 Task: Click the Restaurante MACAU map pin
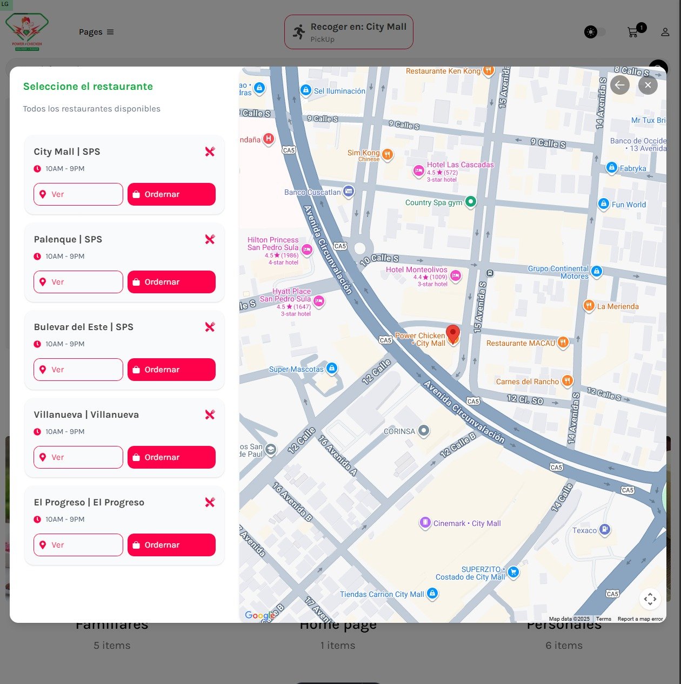pos(563,342)
